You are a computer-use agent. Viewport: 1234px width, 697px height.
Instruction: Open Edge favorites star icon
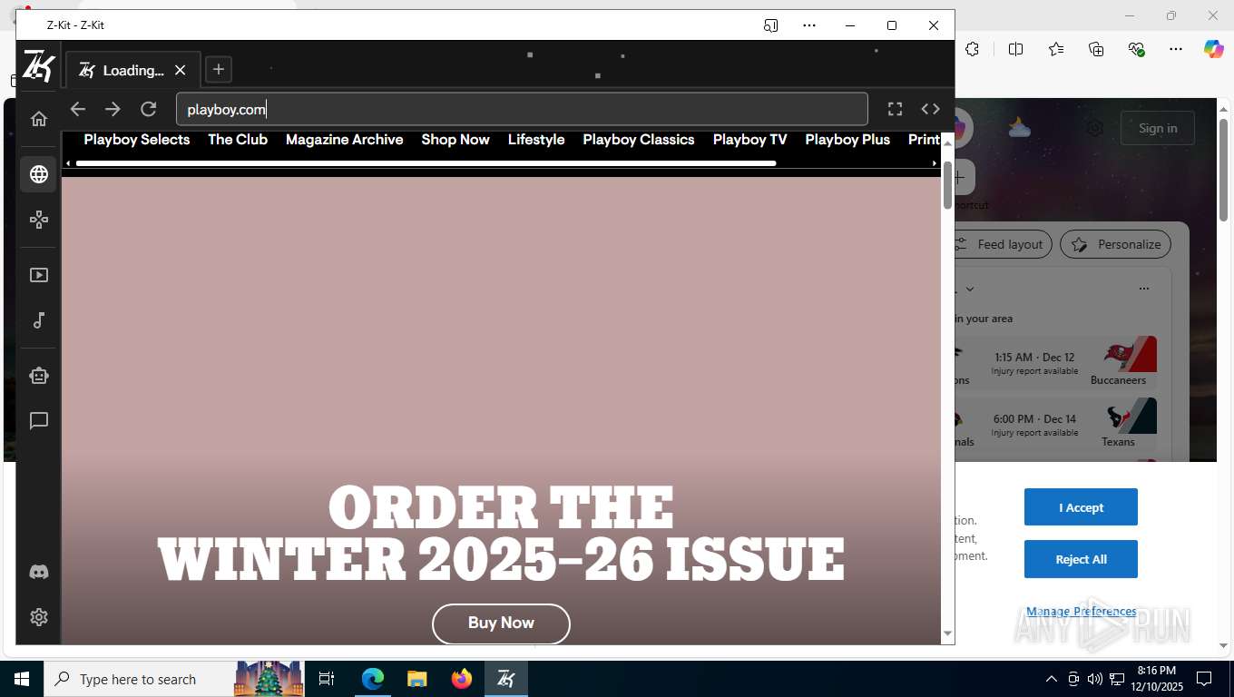point(1056,49)
